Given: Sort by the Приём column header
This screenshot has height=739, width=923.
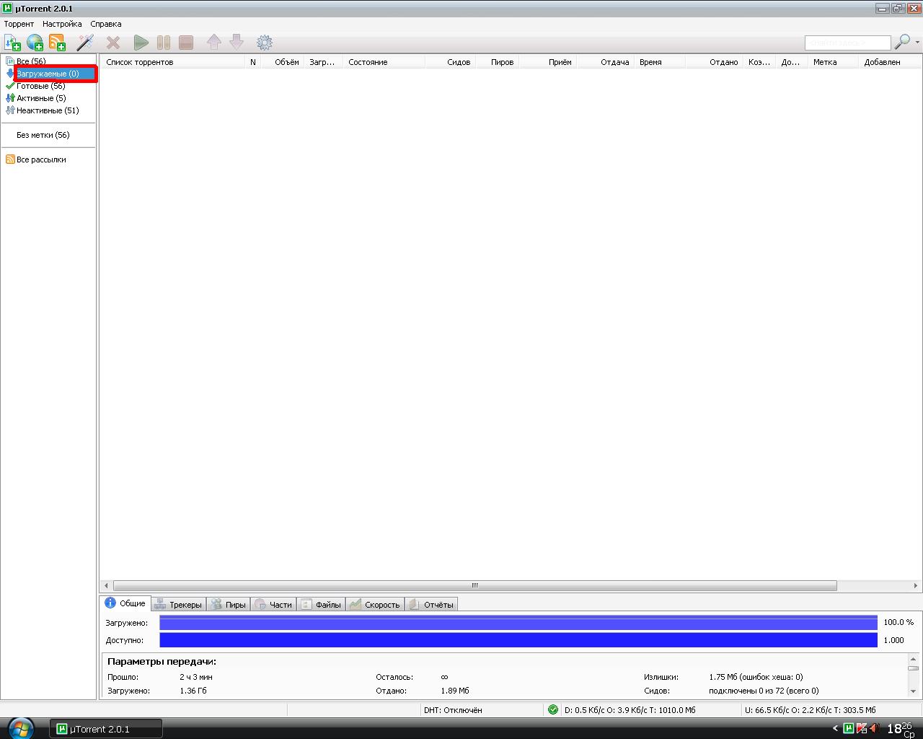Looking at the screenshot, I should tap(547, 62).
